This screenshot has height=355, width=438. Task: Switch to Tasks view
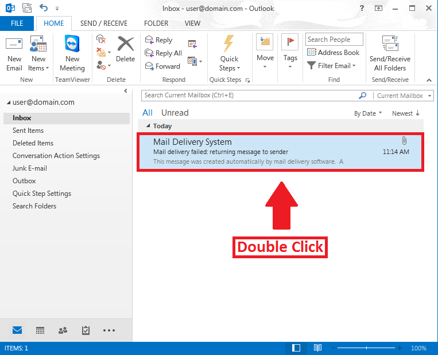click(86, 330)
